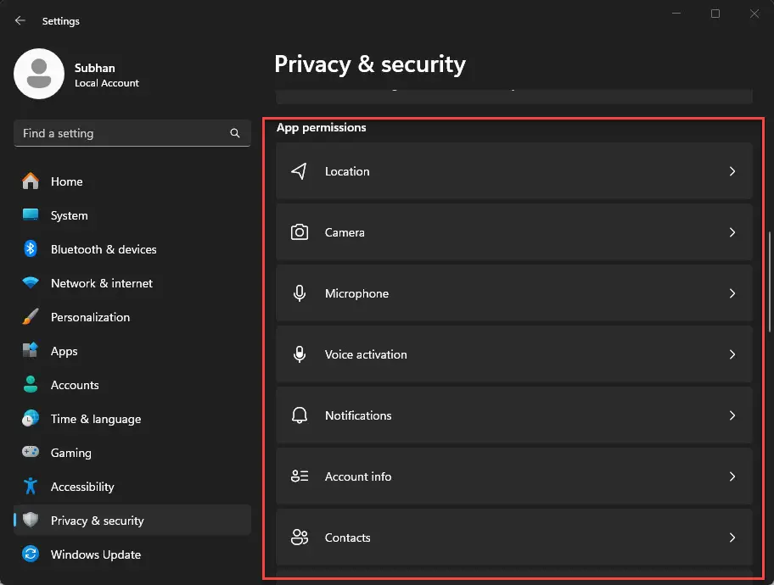
Task: Click the back arrow icon
Action: [20, 20]
